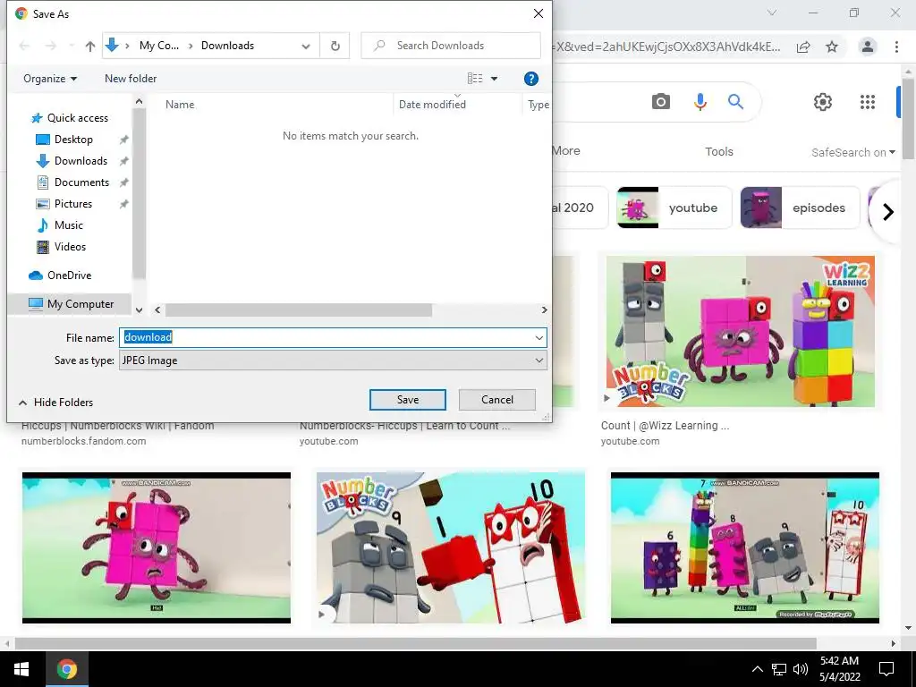This screenshot has width=916, height=687.
Task: Expand the address path history dropdown
Action: pos(306,47)
